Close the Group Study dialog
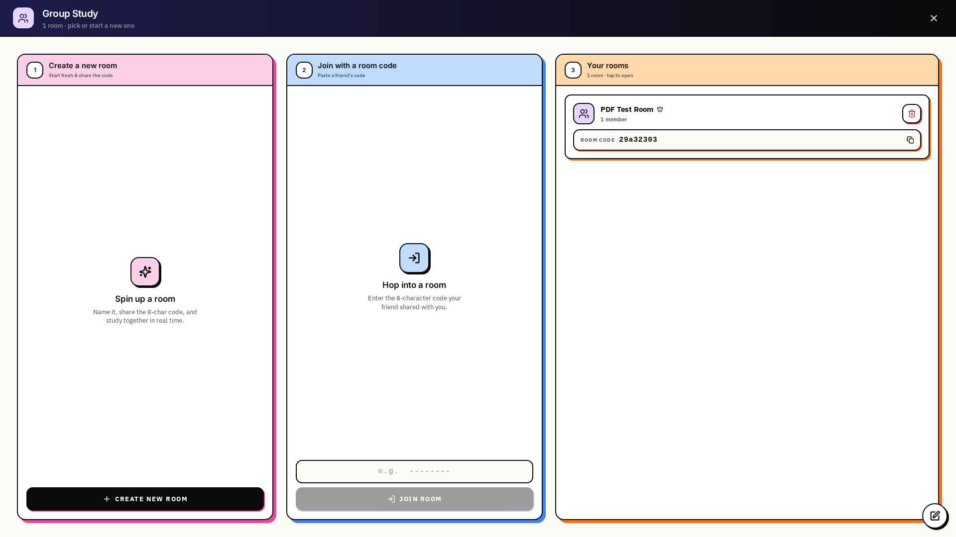The image size is (956, 537). tap(934, 18)
